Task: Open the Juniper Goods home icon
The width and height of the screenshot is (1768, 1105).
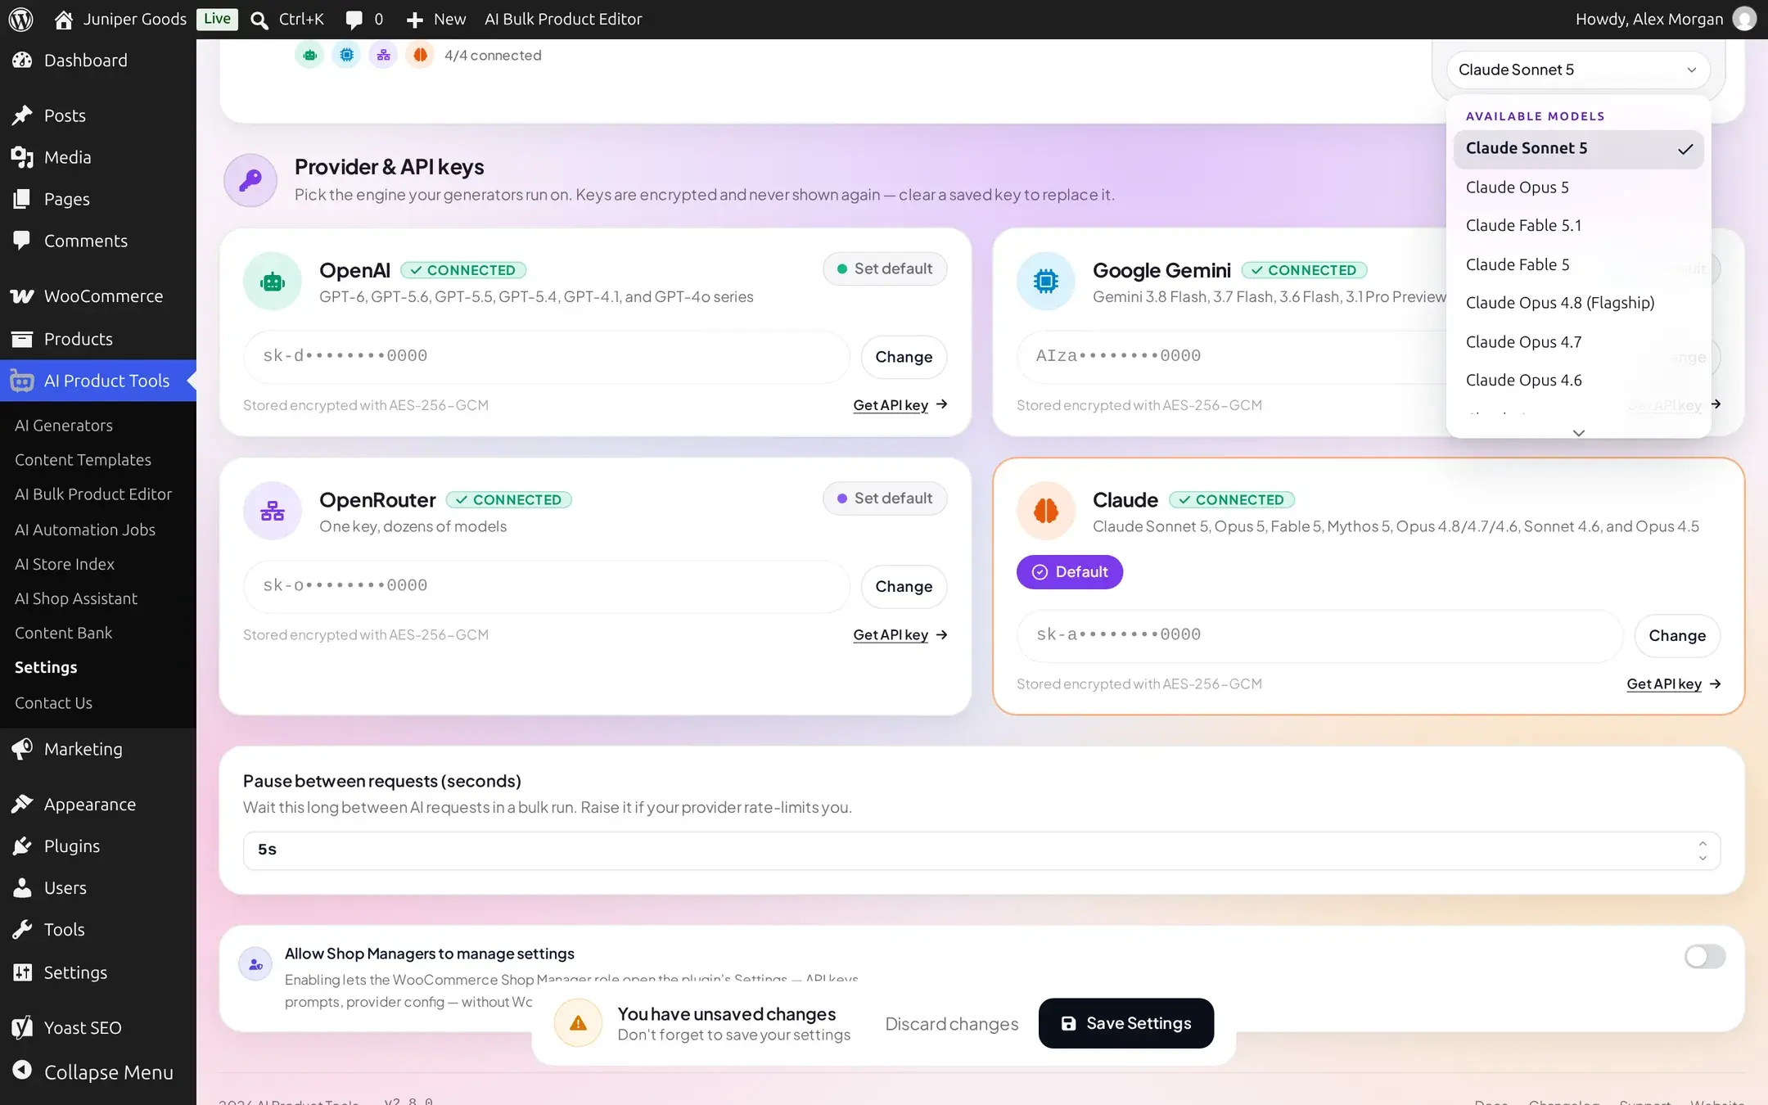Action: pos(64,19)
